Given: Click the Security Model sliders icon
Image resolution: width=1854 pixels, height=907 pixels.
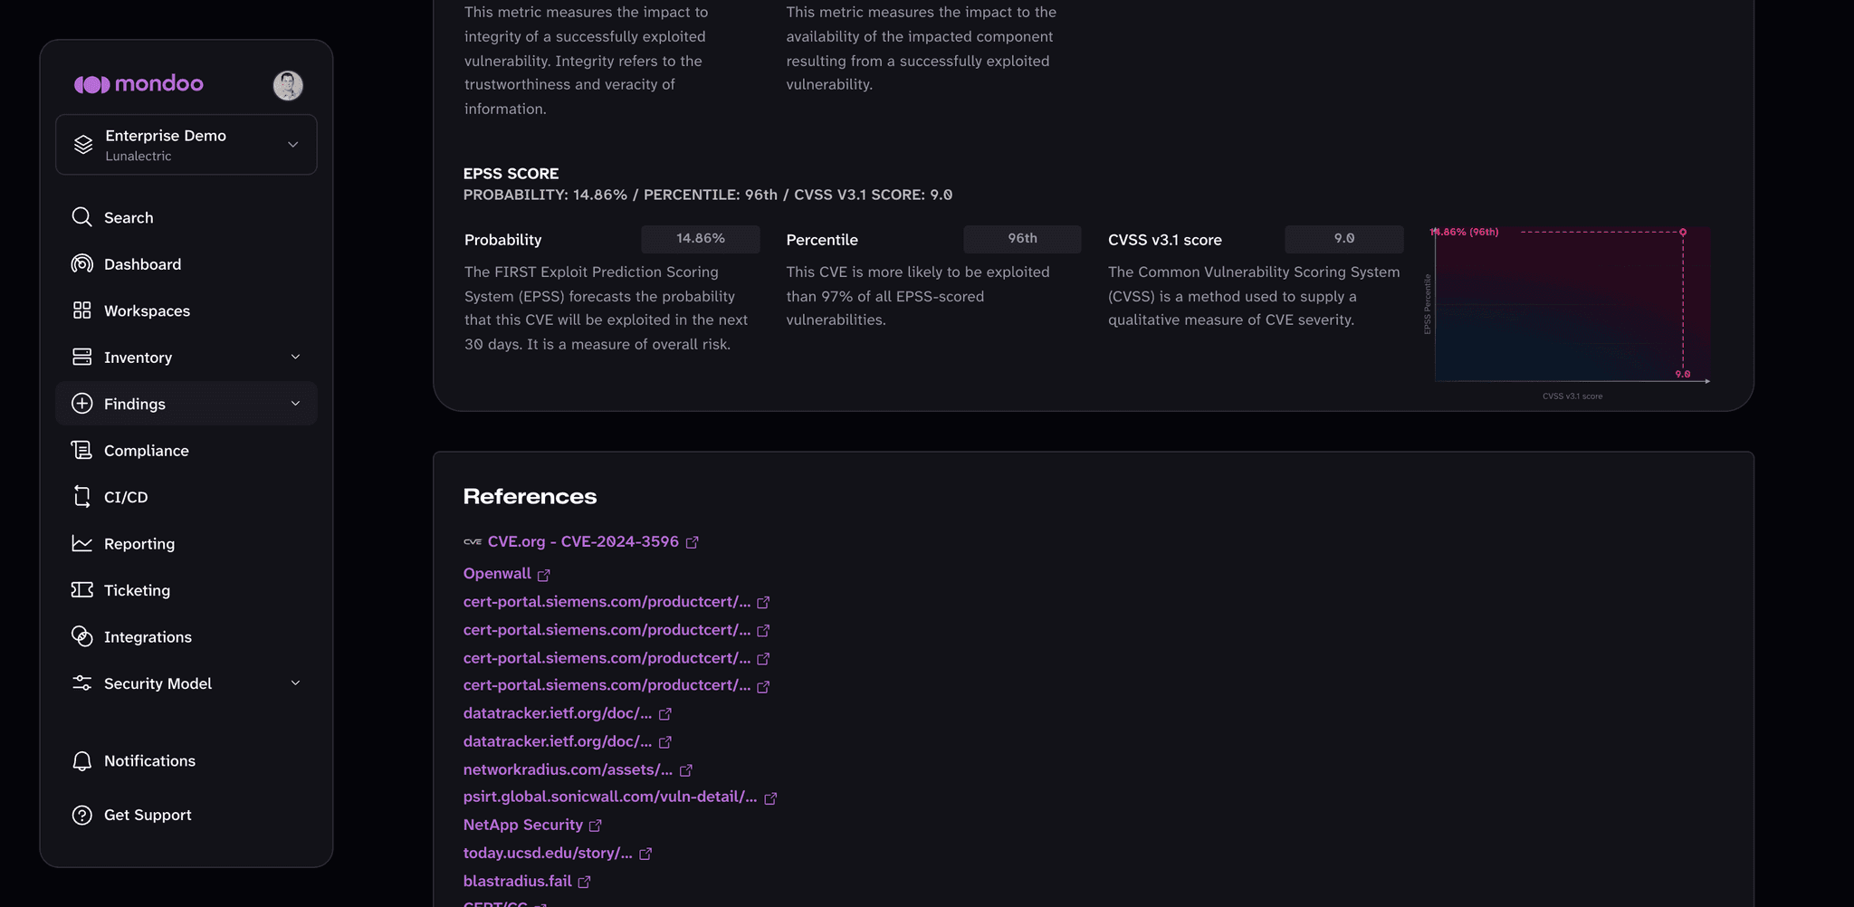Looking at the screenshot, I should click(81, 683).
